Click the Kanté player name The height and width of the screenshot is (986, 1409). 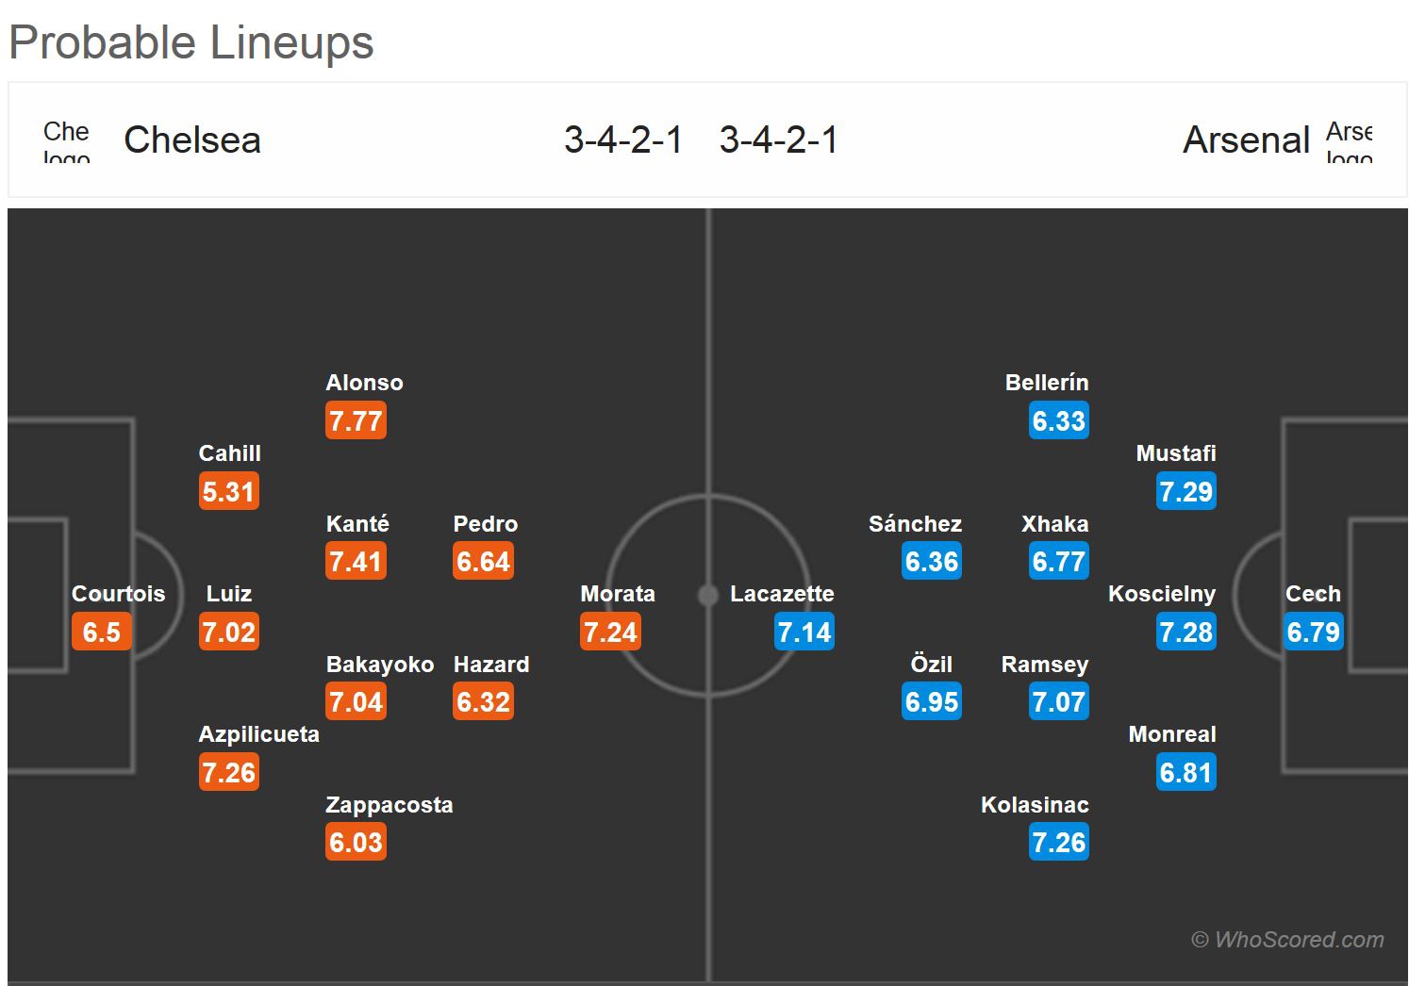[x=357, y=524]
